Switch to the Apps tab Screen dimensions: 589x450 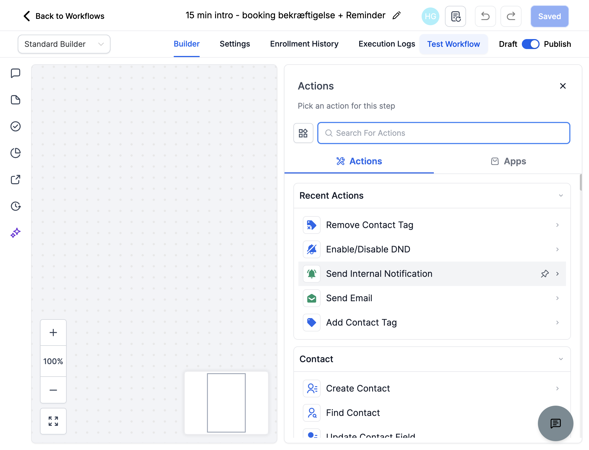pyautogui.click(x=508, y=161)
